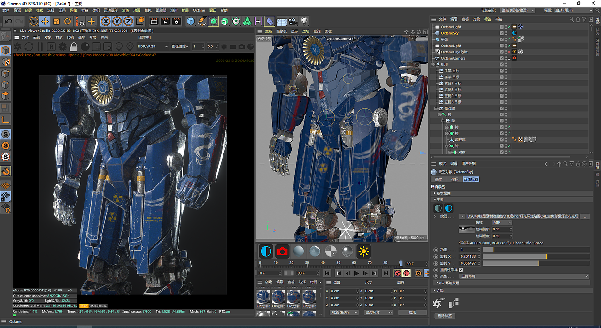Adjust the 功率 power slider
This screenshot has width=601, height=328.
pyautogui.click(x=536, y=250)
